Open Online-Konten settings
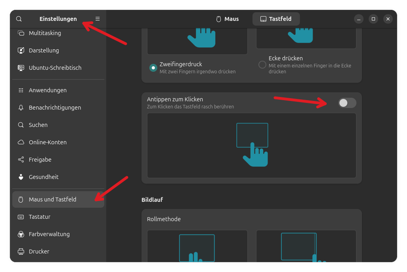 click(58, 142)
